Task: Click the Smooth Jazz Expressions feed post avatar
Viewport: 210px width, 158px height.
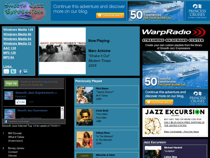Action: (10, 114)
